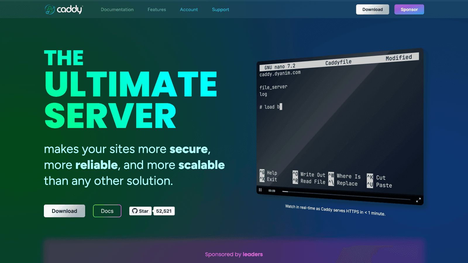This screenshot has height=263, width=468.
Task: Click the Caddy logo in header
Action: click(x=64, y=9)
